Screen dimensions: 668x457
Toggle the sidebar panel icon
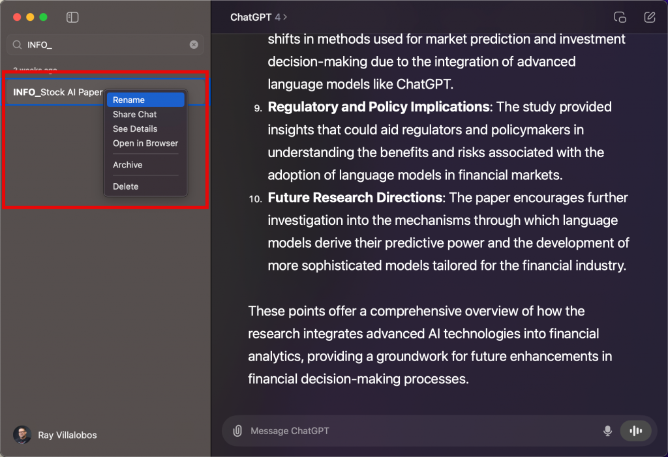click(x=73, y=17)
